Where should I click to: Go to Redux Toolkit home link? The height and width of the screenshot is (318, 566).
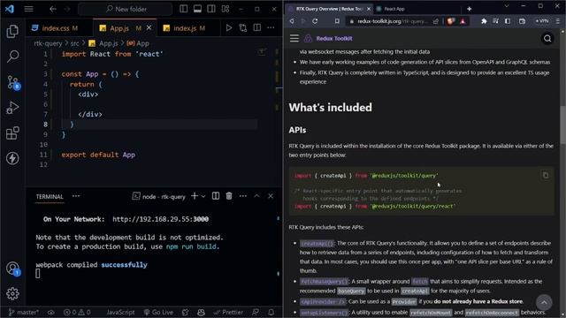click(328, 38)
